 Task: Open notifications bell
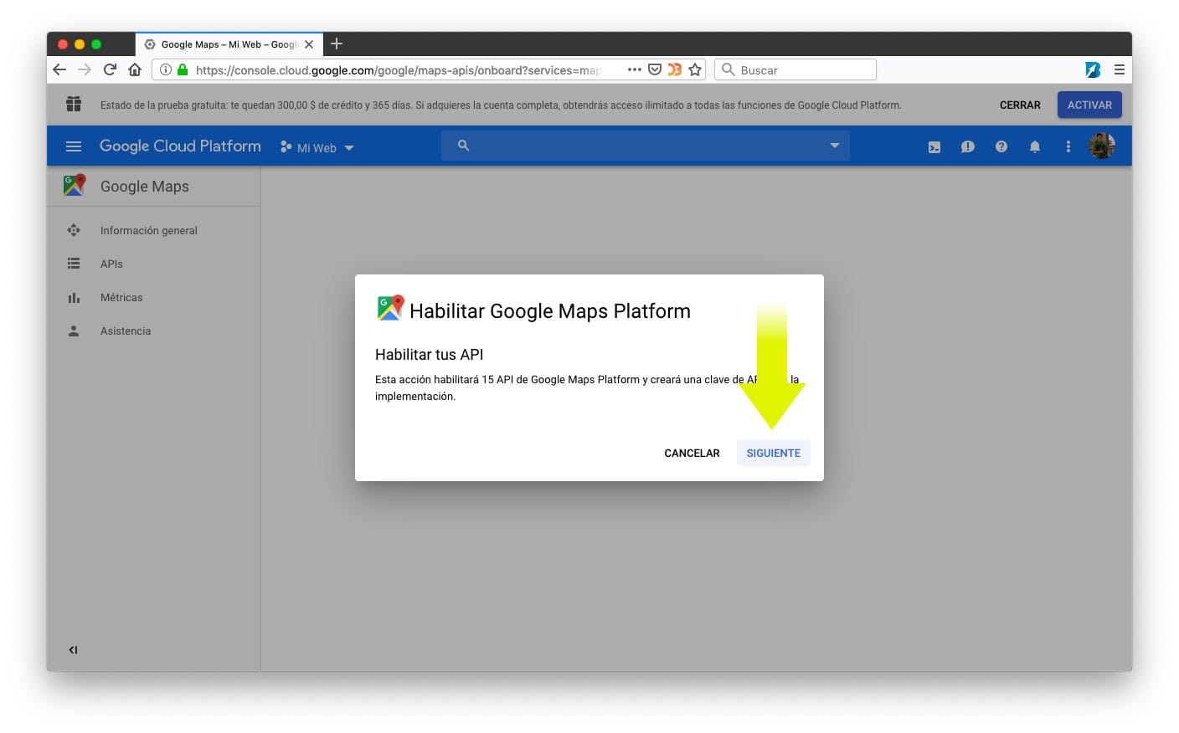click(x=1035, y=146)
